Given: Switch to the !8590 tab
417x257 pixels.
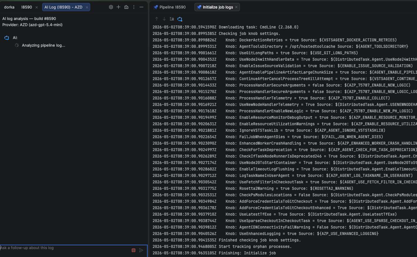Looking at the screenshot, I should (x=27, y=7).
